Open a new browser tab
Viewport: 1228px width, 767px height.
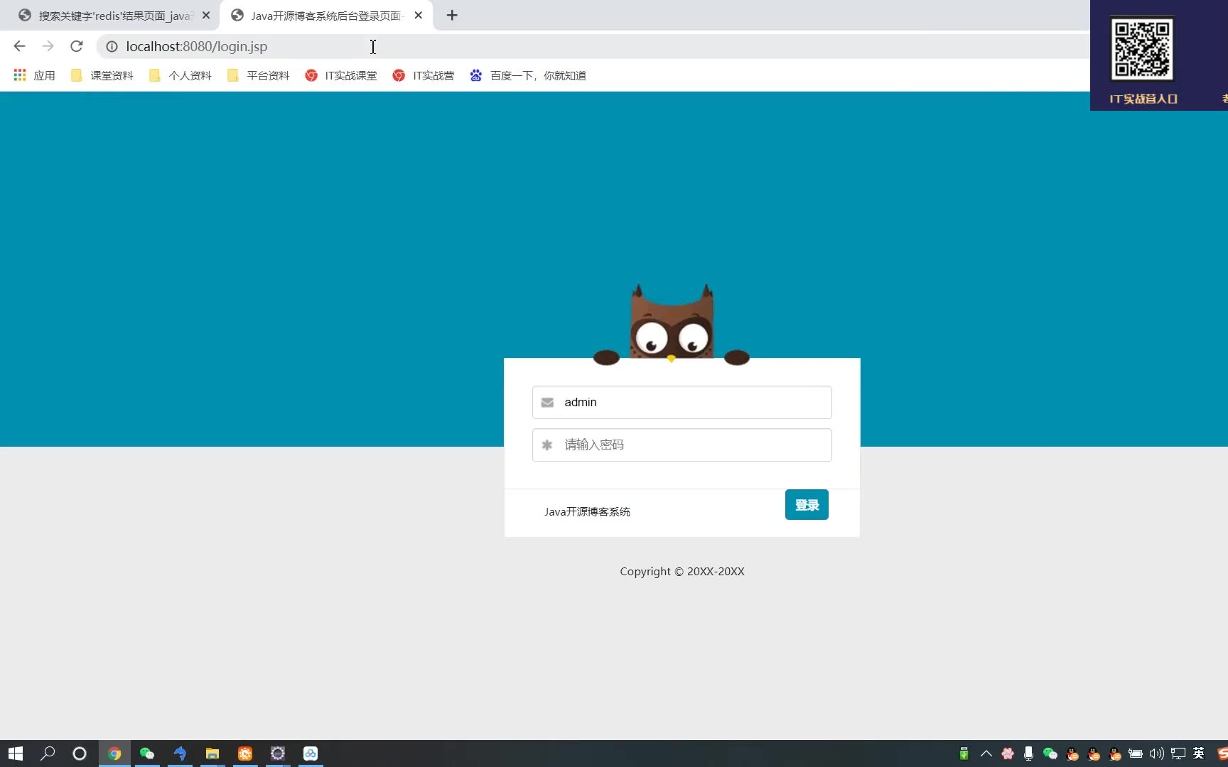click(x=452, y=15)
